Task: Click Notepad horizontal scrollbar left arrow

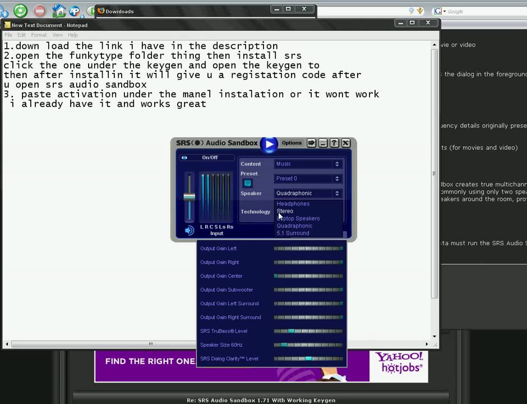Action: click(7, 344)
